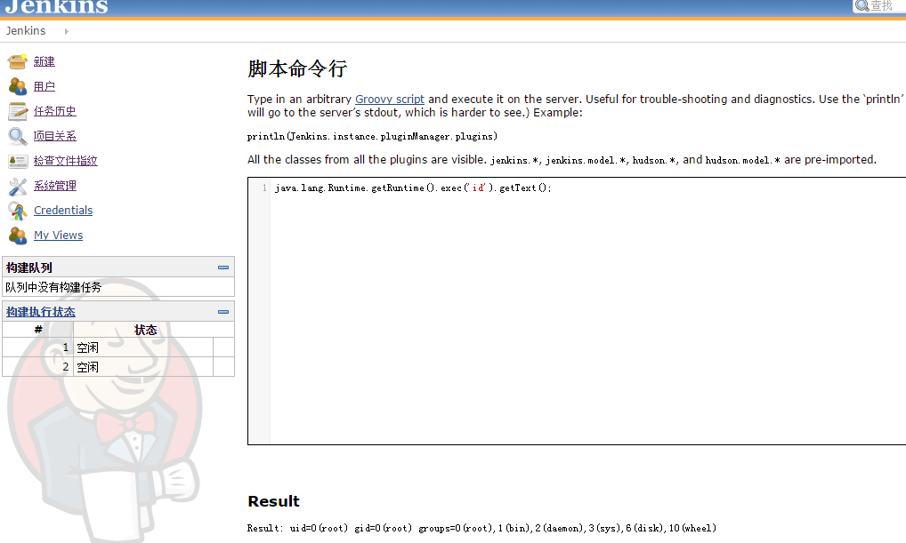
Task: Click the 系统管理 wrench icon
Action: pyautogui.click(x=17, y=186)
